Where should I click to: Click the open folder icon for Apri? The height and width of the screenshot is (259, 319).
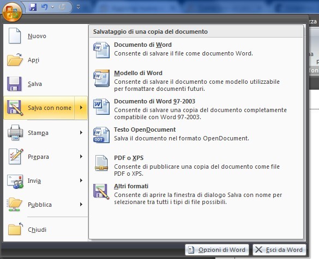[x=15, y=60]
